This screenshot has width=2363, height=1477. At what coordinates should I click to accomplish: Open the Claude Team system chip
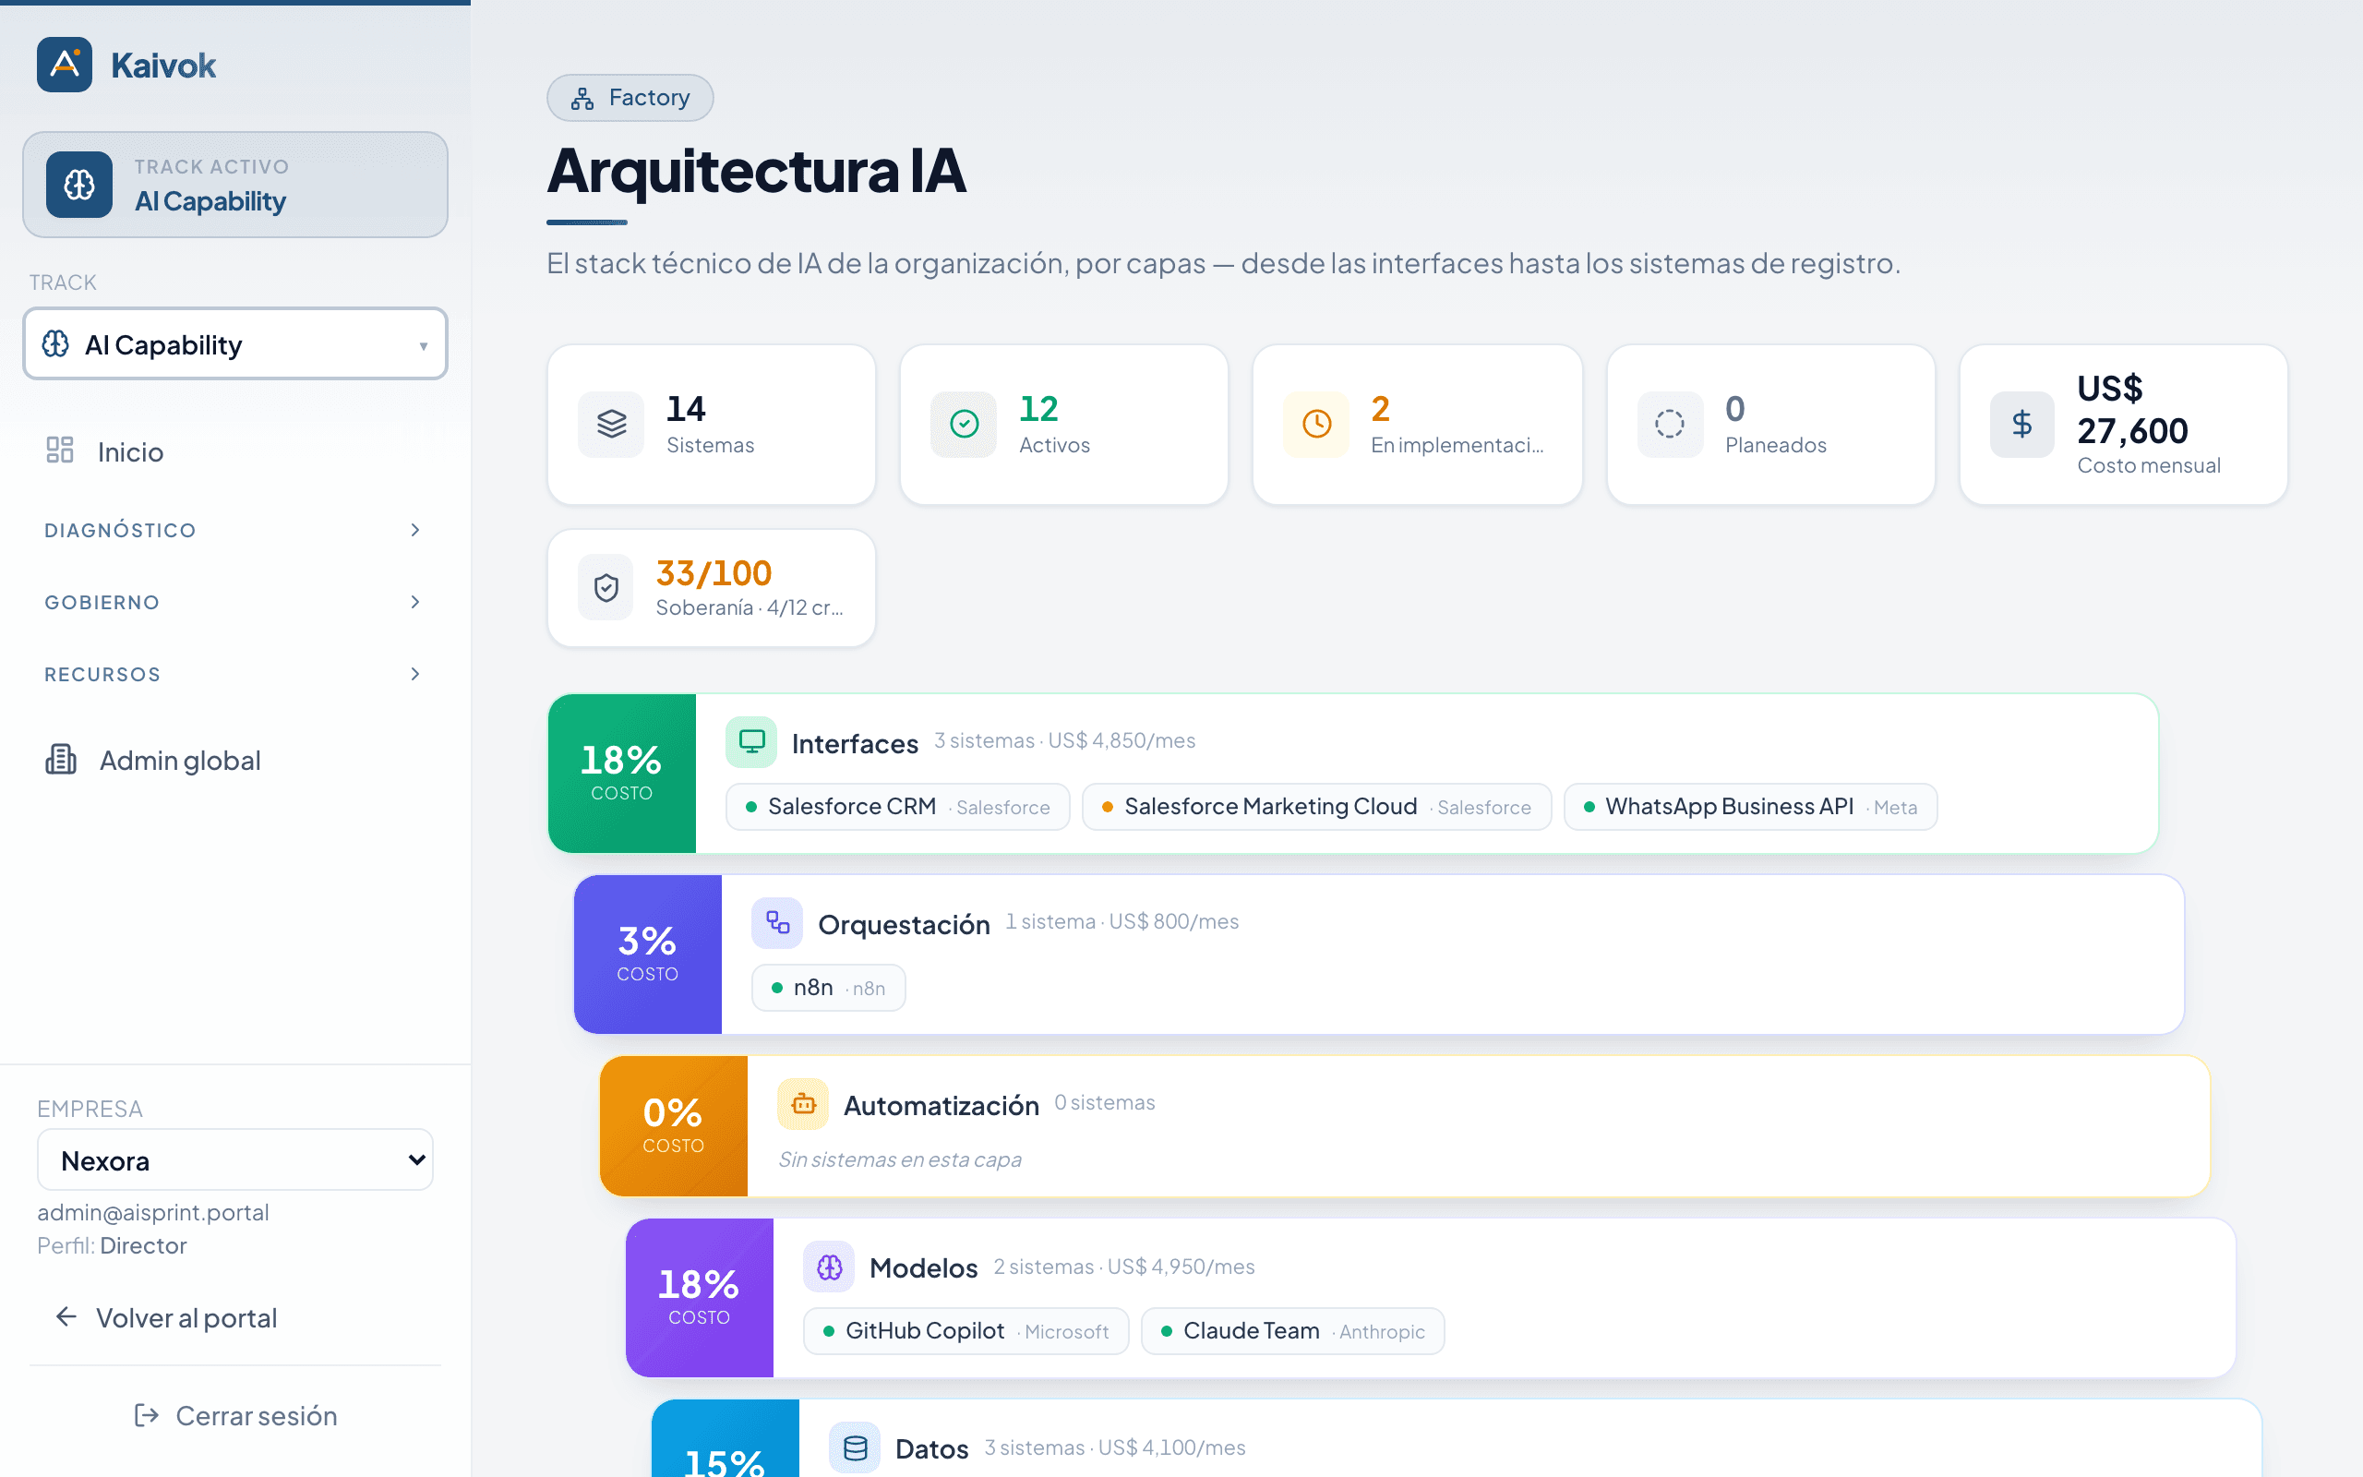(x=1293, y=1331)
